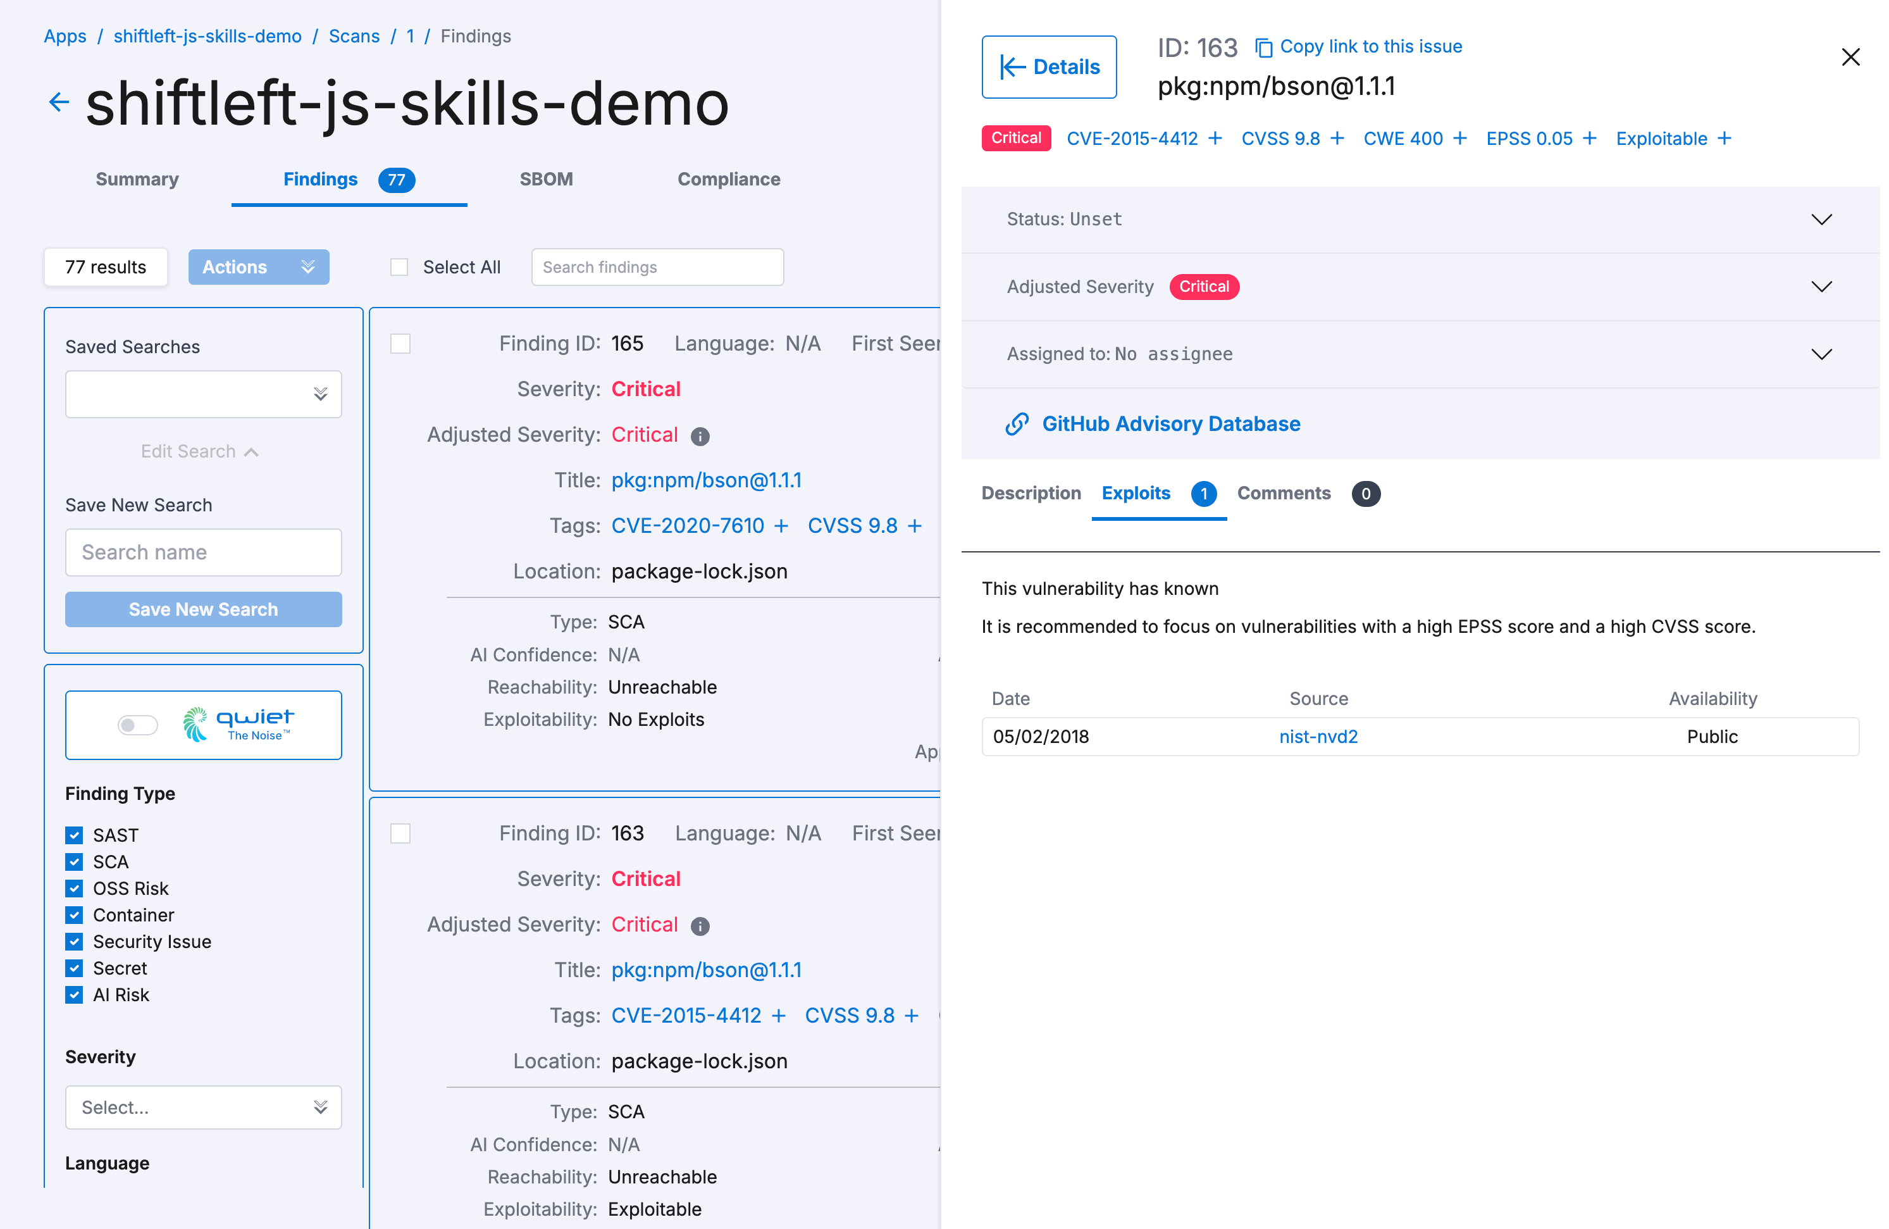Click plus icon next to CVE-2015-4412 in details panel header
This screenshot has width=1889, height=1229.
tap(1215, 139)
